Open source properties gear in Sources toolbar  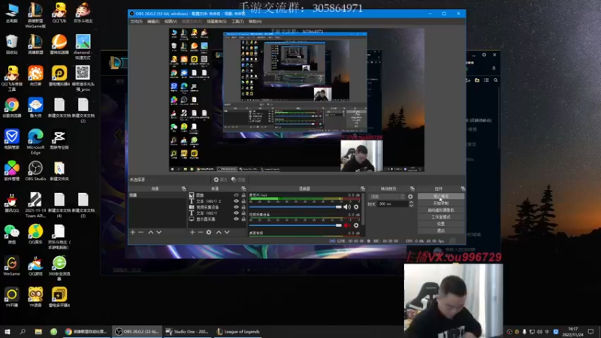click(210, 232)
